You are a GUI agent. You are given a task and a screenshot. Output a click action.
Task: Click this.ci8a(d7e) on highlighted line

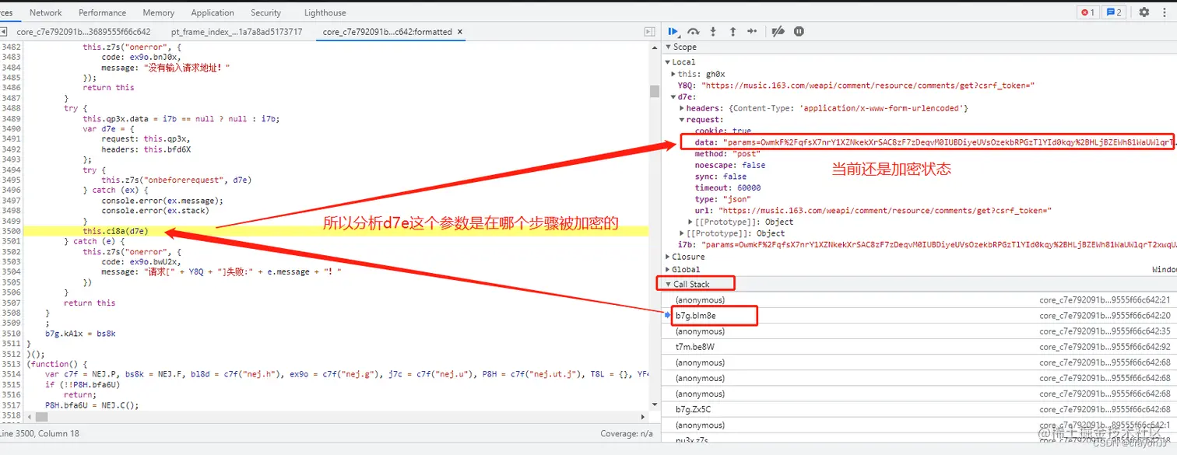[115, 231]
